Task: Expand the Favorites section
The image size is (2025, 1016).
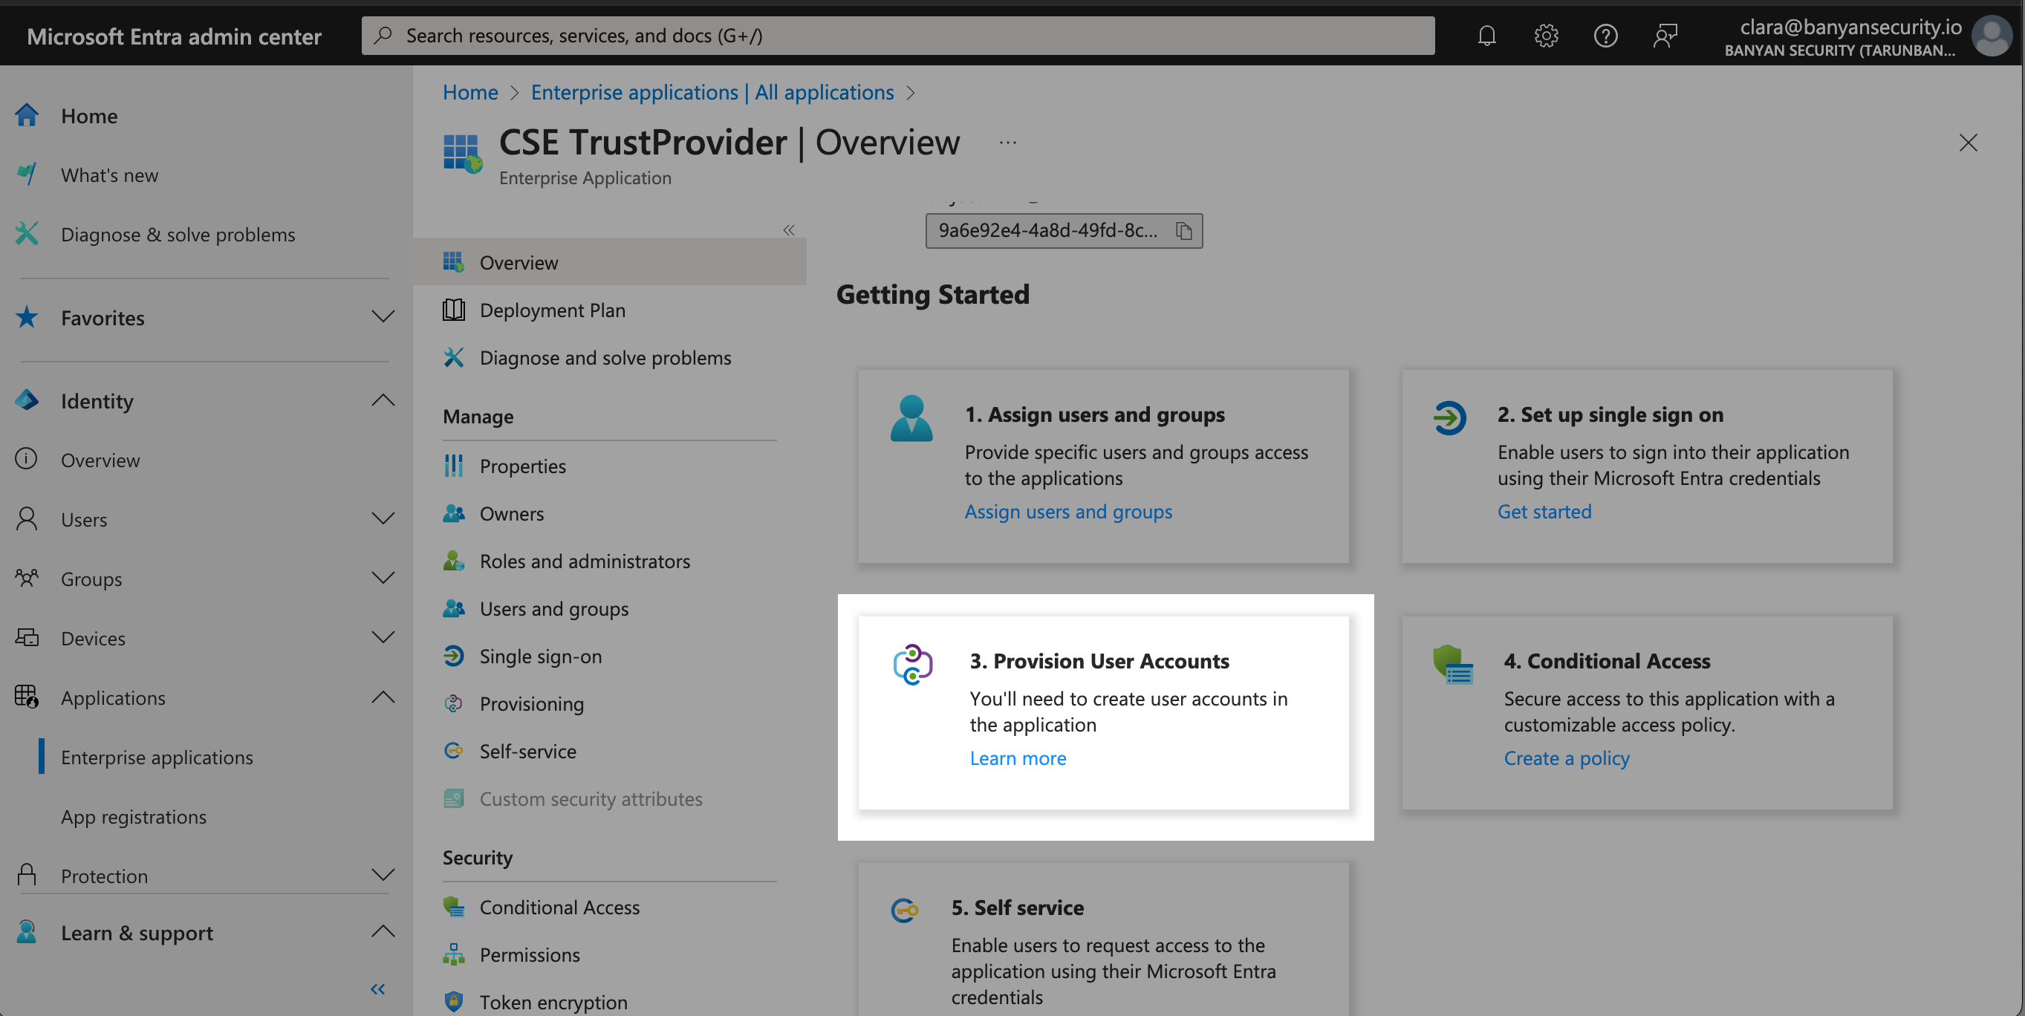Action: coord(382,316)
